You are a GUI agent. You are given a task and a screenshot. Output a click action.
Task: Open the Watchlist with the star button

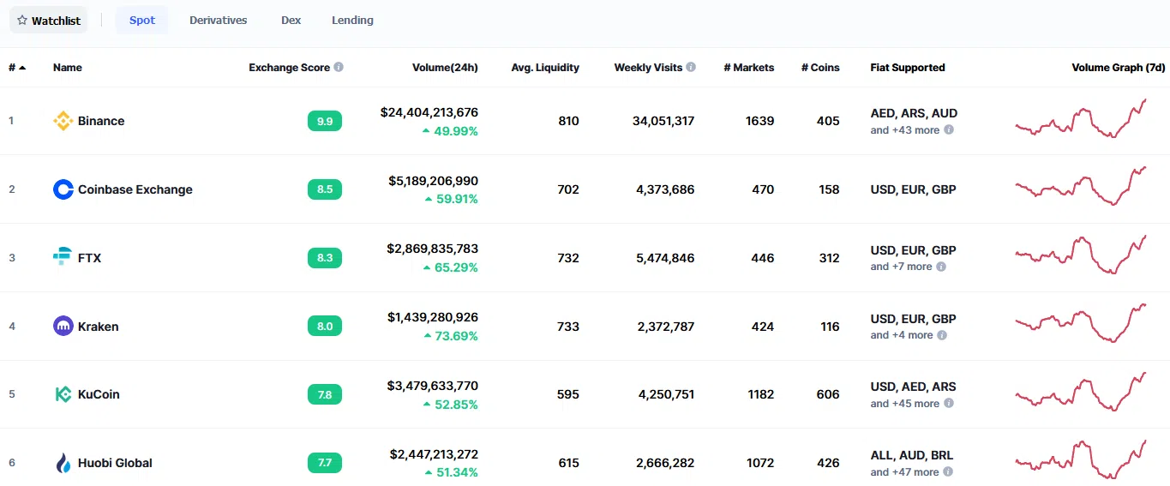click(x=49, y=20)
